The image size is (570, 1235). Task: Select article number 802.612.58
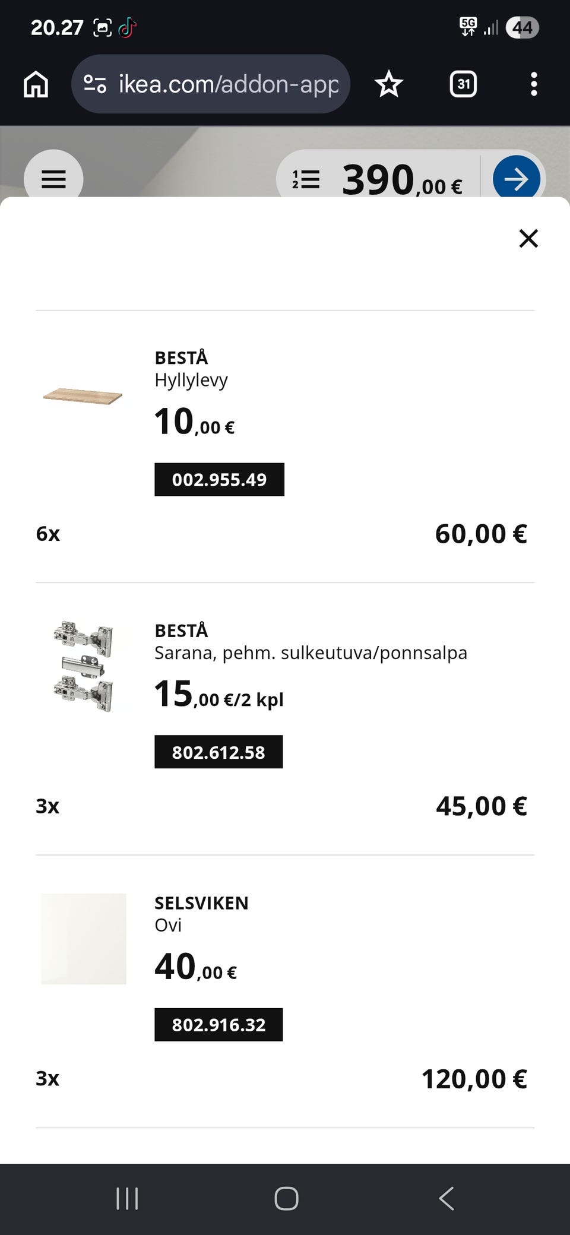[218, 752]
